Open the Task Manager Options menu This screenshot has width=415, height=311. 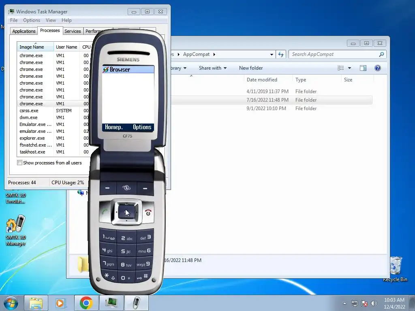point(32,20)
